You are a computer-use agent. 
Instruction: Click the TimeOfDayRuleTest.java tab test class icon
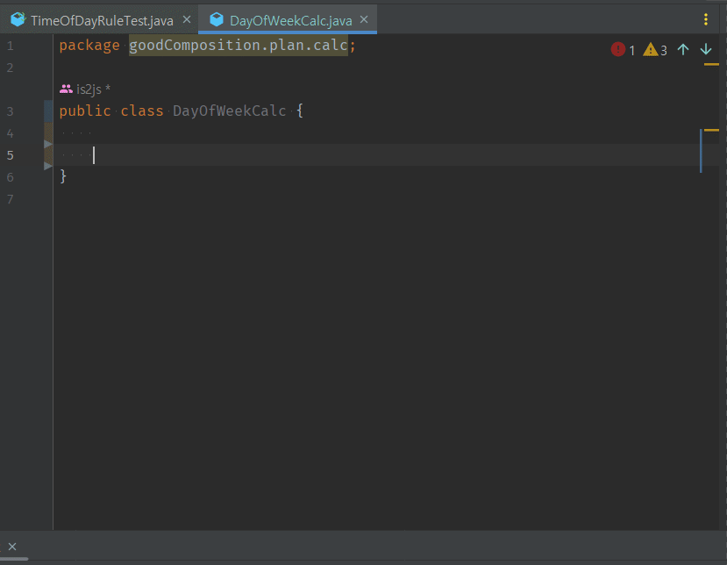[x=18, y=19]
